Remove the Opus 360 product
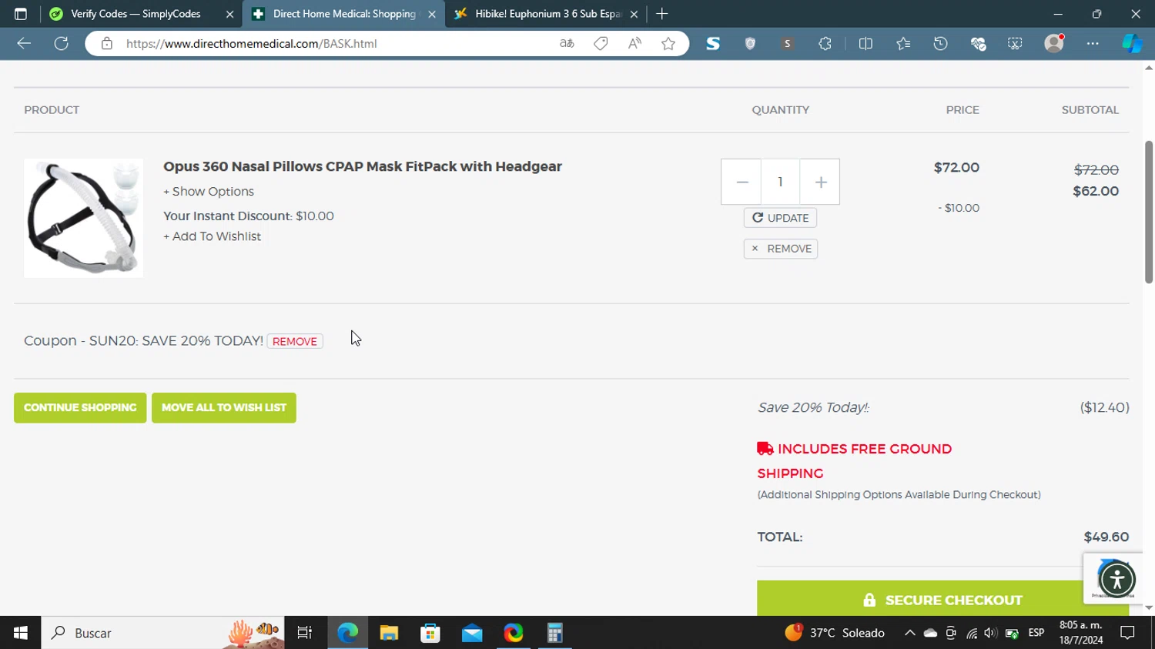The width and height of the screenshot is (1155, 649). [x=780, y=249]
